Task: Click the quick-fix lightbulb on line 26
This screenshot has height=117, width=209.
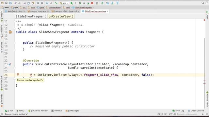Action: 18,74
